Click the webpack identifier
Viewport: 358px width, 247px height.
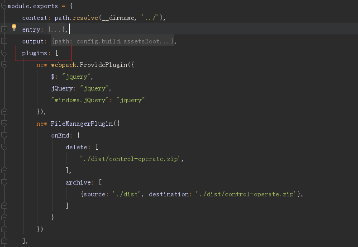[63, 65]
